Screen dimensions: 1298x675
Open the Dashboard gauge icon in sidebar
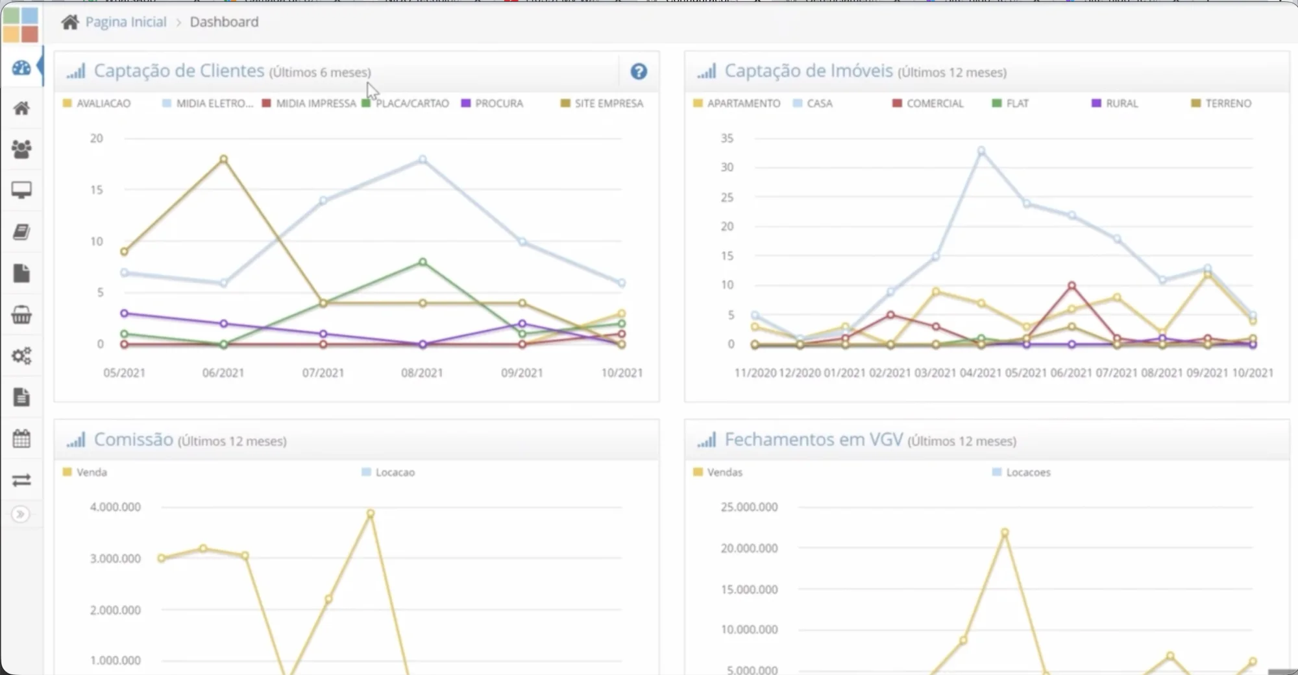point(21,67)
